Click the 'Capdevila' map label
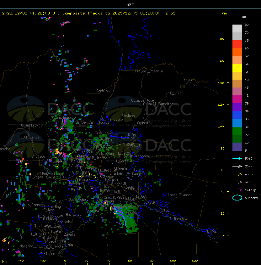The height and width of the screenshot is (265, 261). tap(84, 122)
